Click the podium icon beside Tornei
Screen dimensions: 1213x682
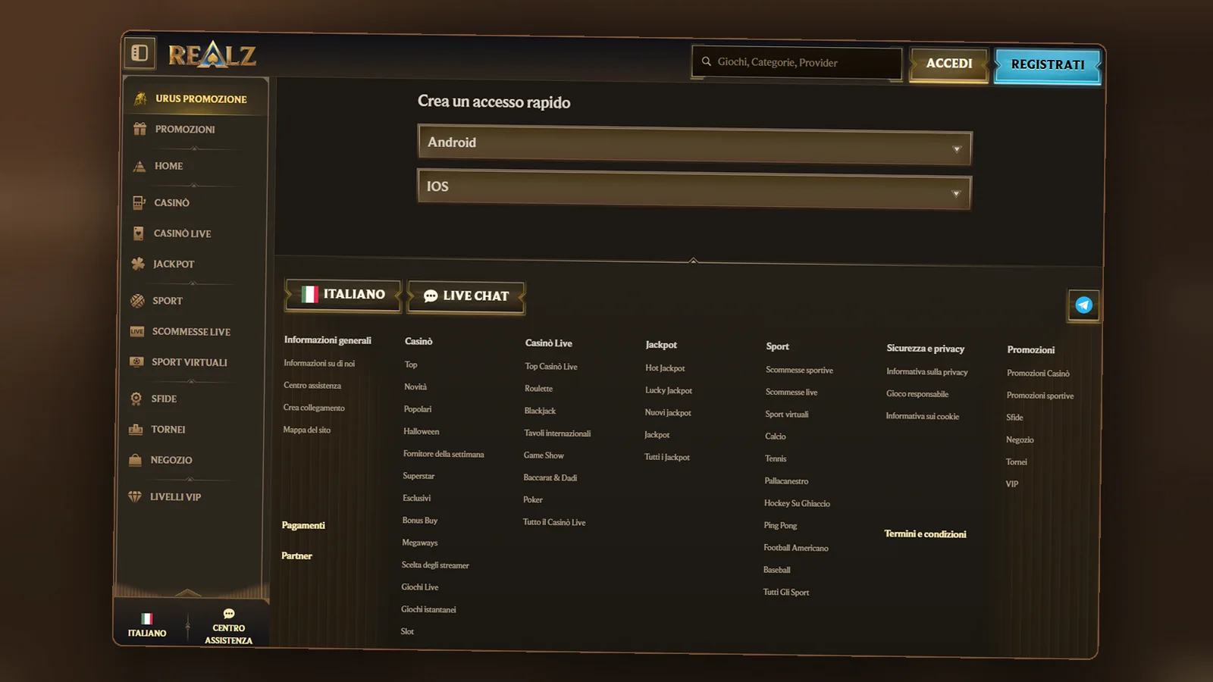[136, 429]
